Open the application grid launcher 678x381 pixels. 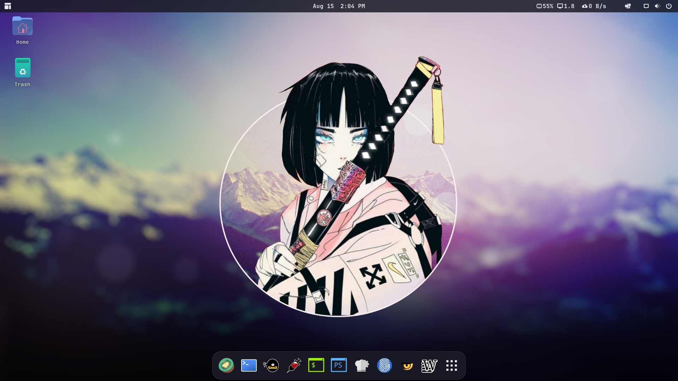(452, 365)
